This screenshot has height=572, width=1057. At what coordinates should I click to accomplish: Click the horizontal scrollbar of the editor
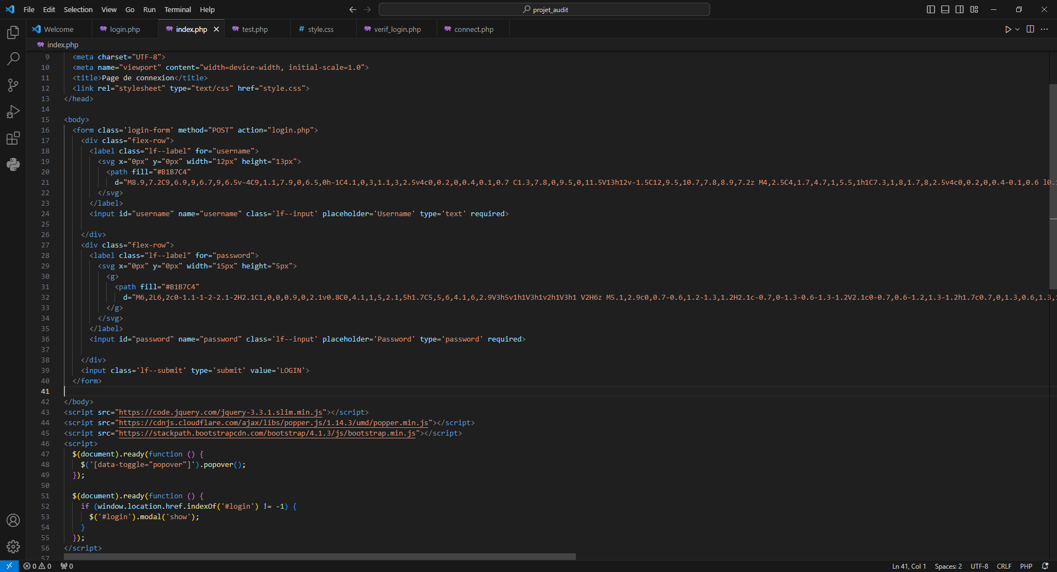(319, 557)
